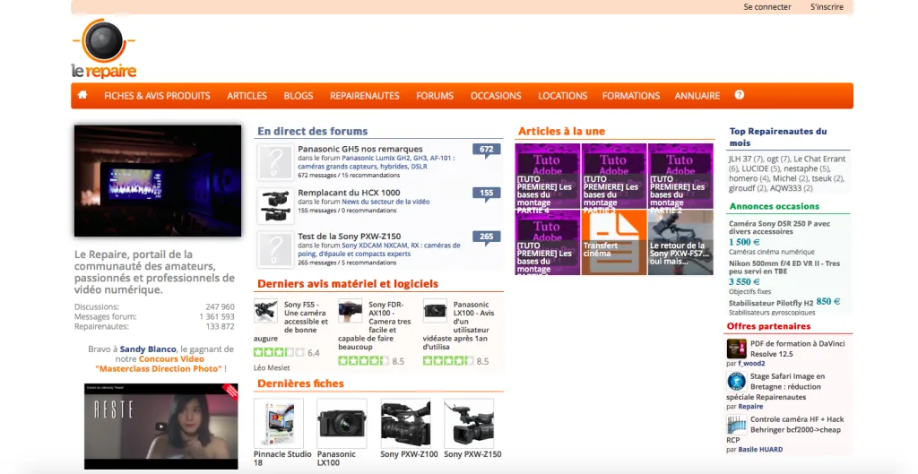Open the Sony FDR-AX100 review thumbnail
This screenshot has height=474, width=918.
351,311
